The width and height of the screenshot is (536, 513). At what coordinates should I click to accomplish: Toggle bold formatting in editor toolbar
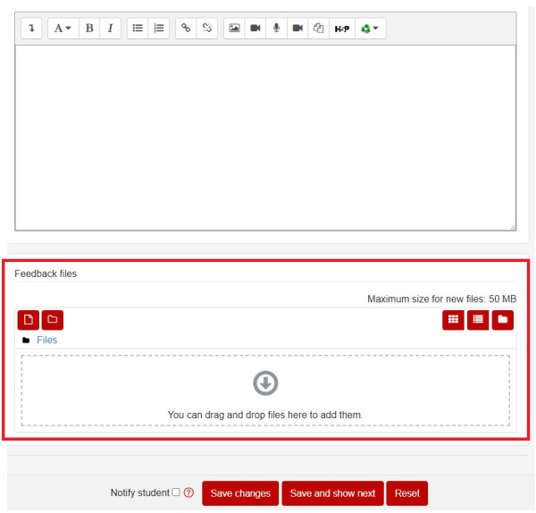(89, 29)
